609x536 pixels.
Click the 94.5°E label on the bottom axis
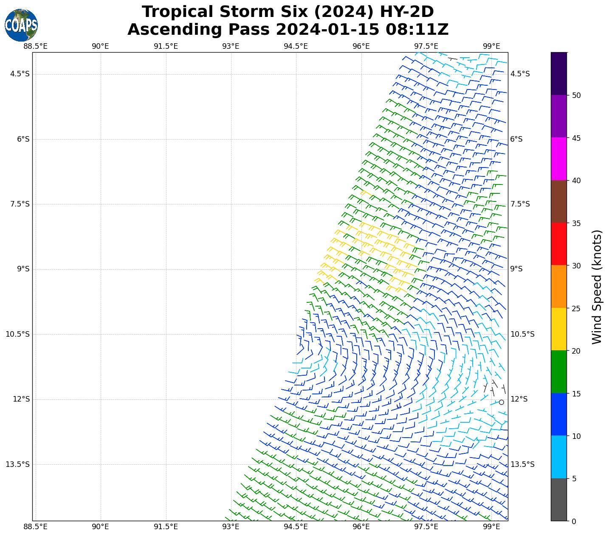point(296,527)
